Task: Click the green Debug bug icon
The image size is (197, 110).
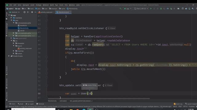Action: 161,9
